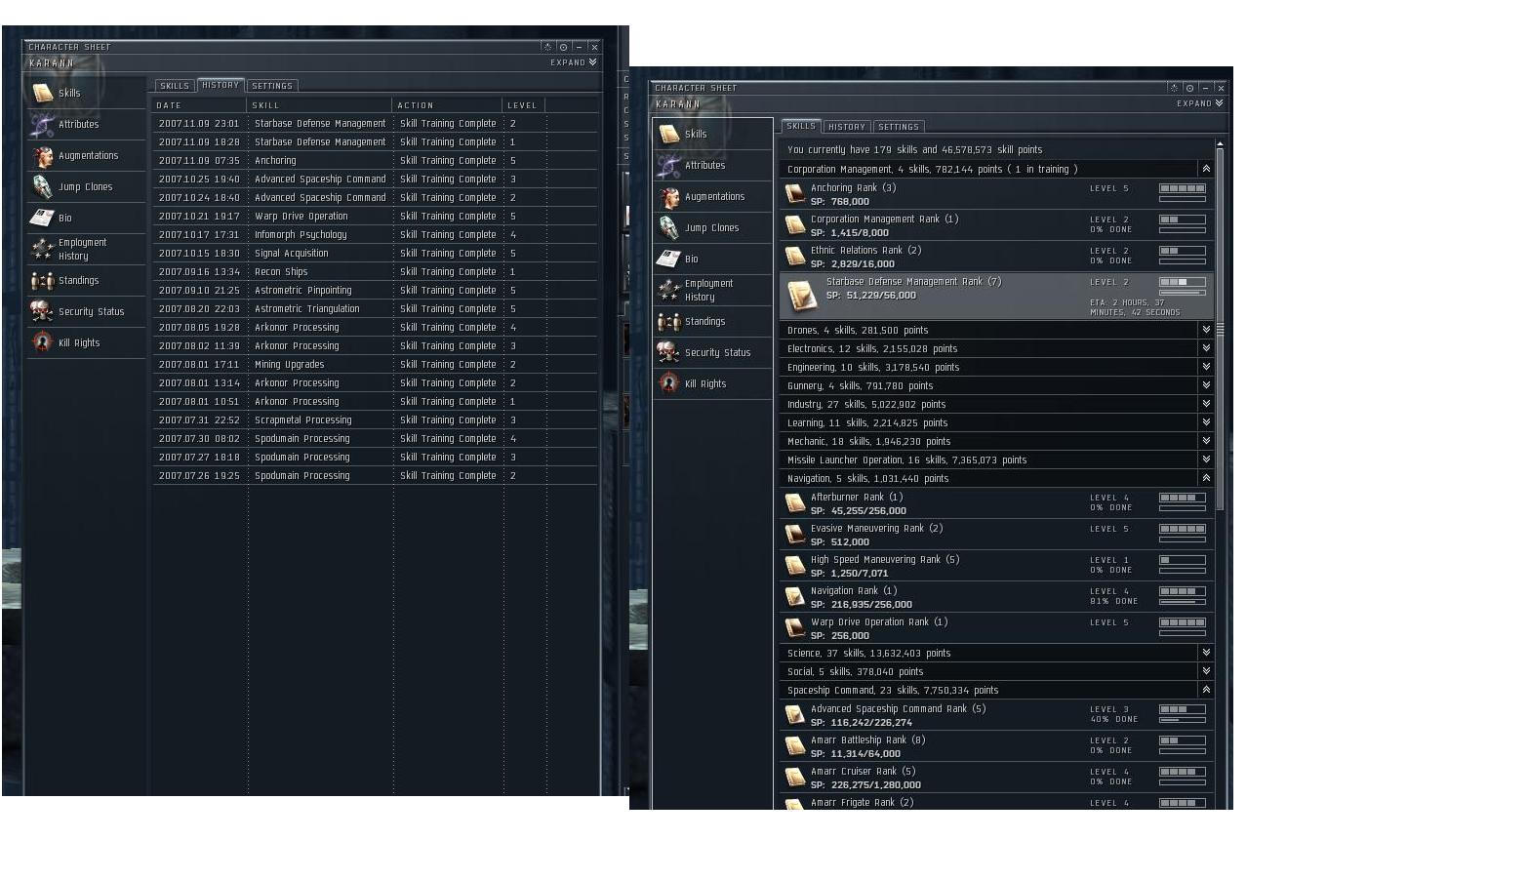Sort history by the Skill column header

tap(320, 105)
